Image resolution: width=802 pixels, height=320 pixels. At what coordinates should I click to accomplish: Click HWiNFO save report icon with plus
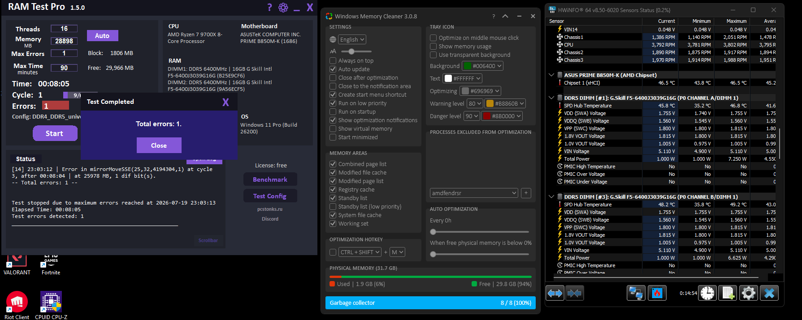[728, 293]
